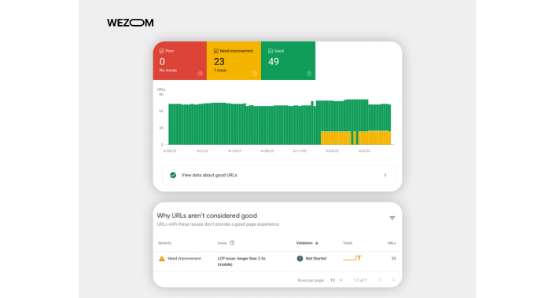Click the orange warning triangle icon

[x=162, y=259]
